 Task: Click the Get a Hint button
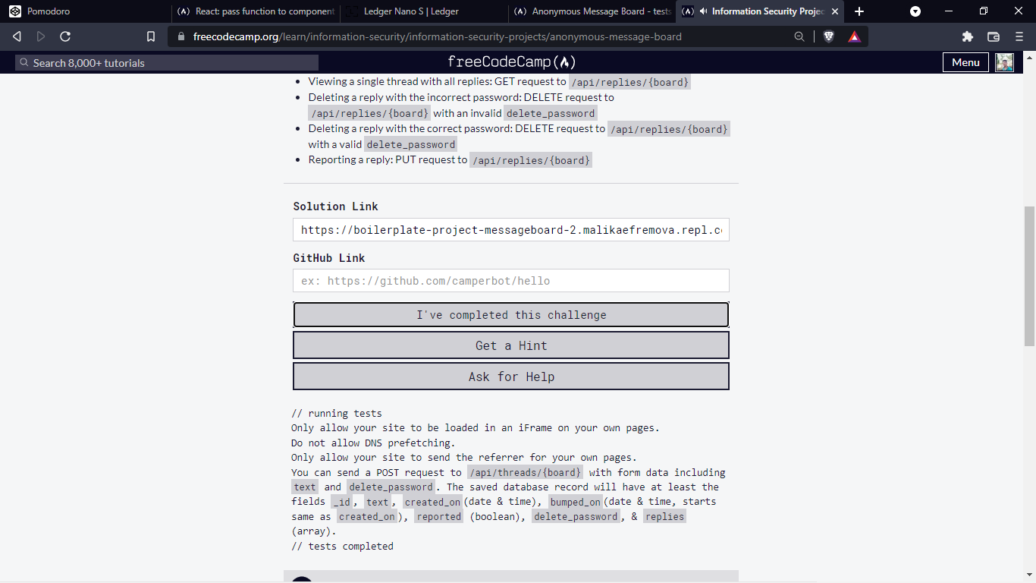pos(511,345)
